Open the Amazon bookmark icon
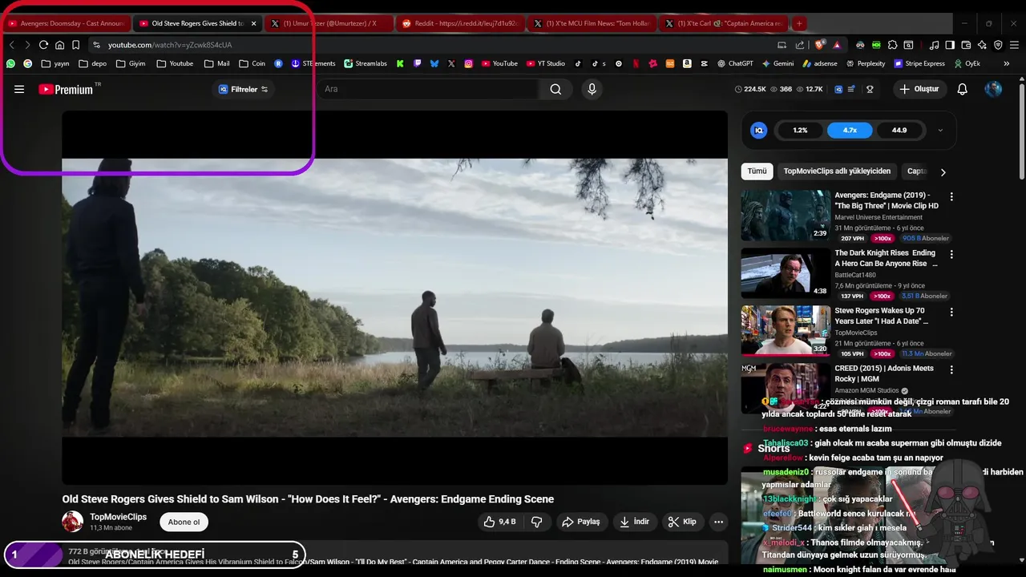This screenshot has width=1026, height=577. pyautogui.click(x=687, y=63)
